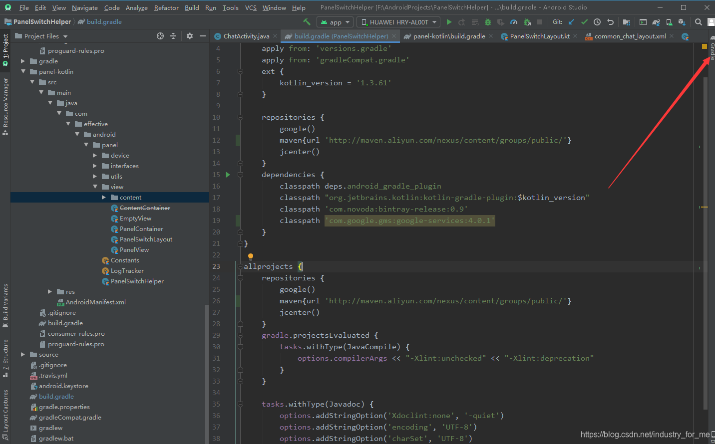Collapse the panel-kotlin folder
The width and height of the screenshot is (715, 444).
23,71
